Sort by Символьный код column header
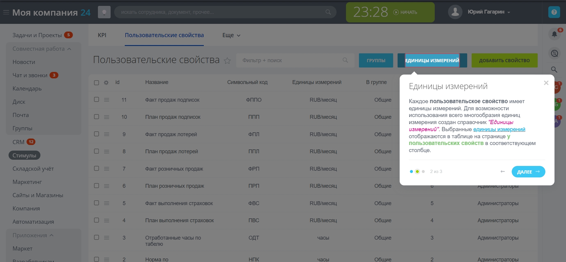The width and height of the screenshot is (566, 262). pos(247,83)
